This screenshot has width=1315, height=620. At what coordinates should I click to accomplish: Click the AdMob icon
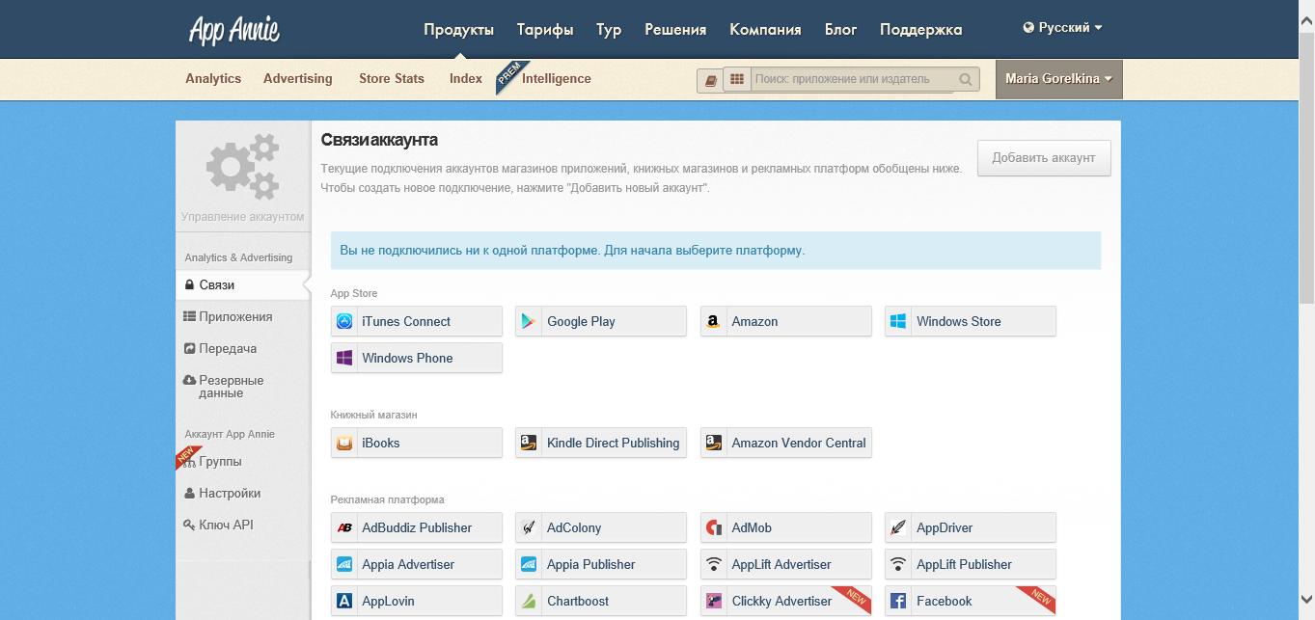point(714,527)
